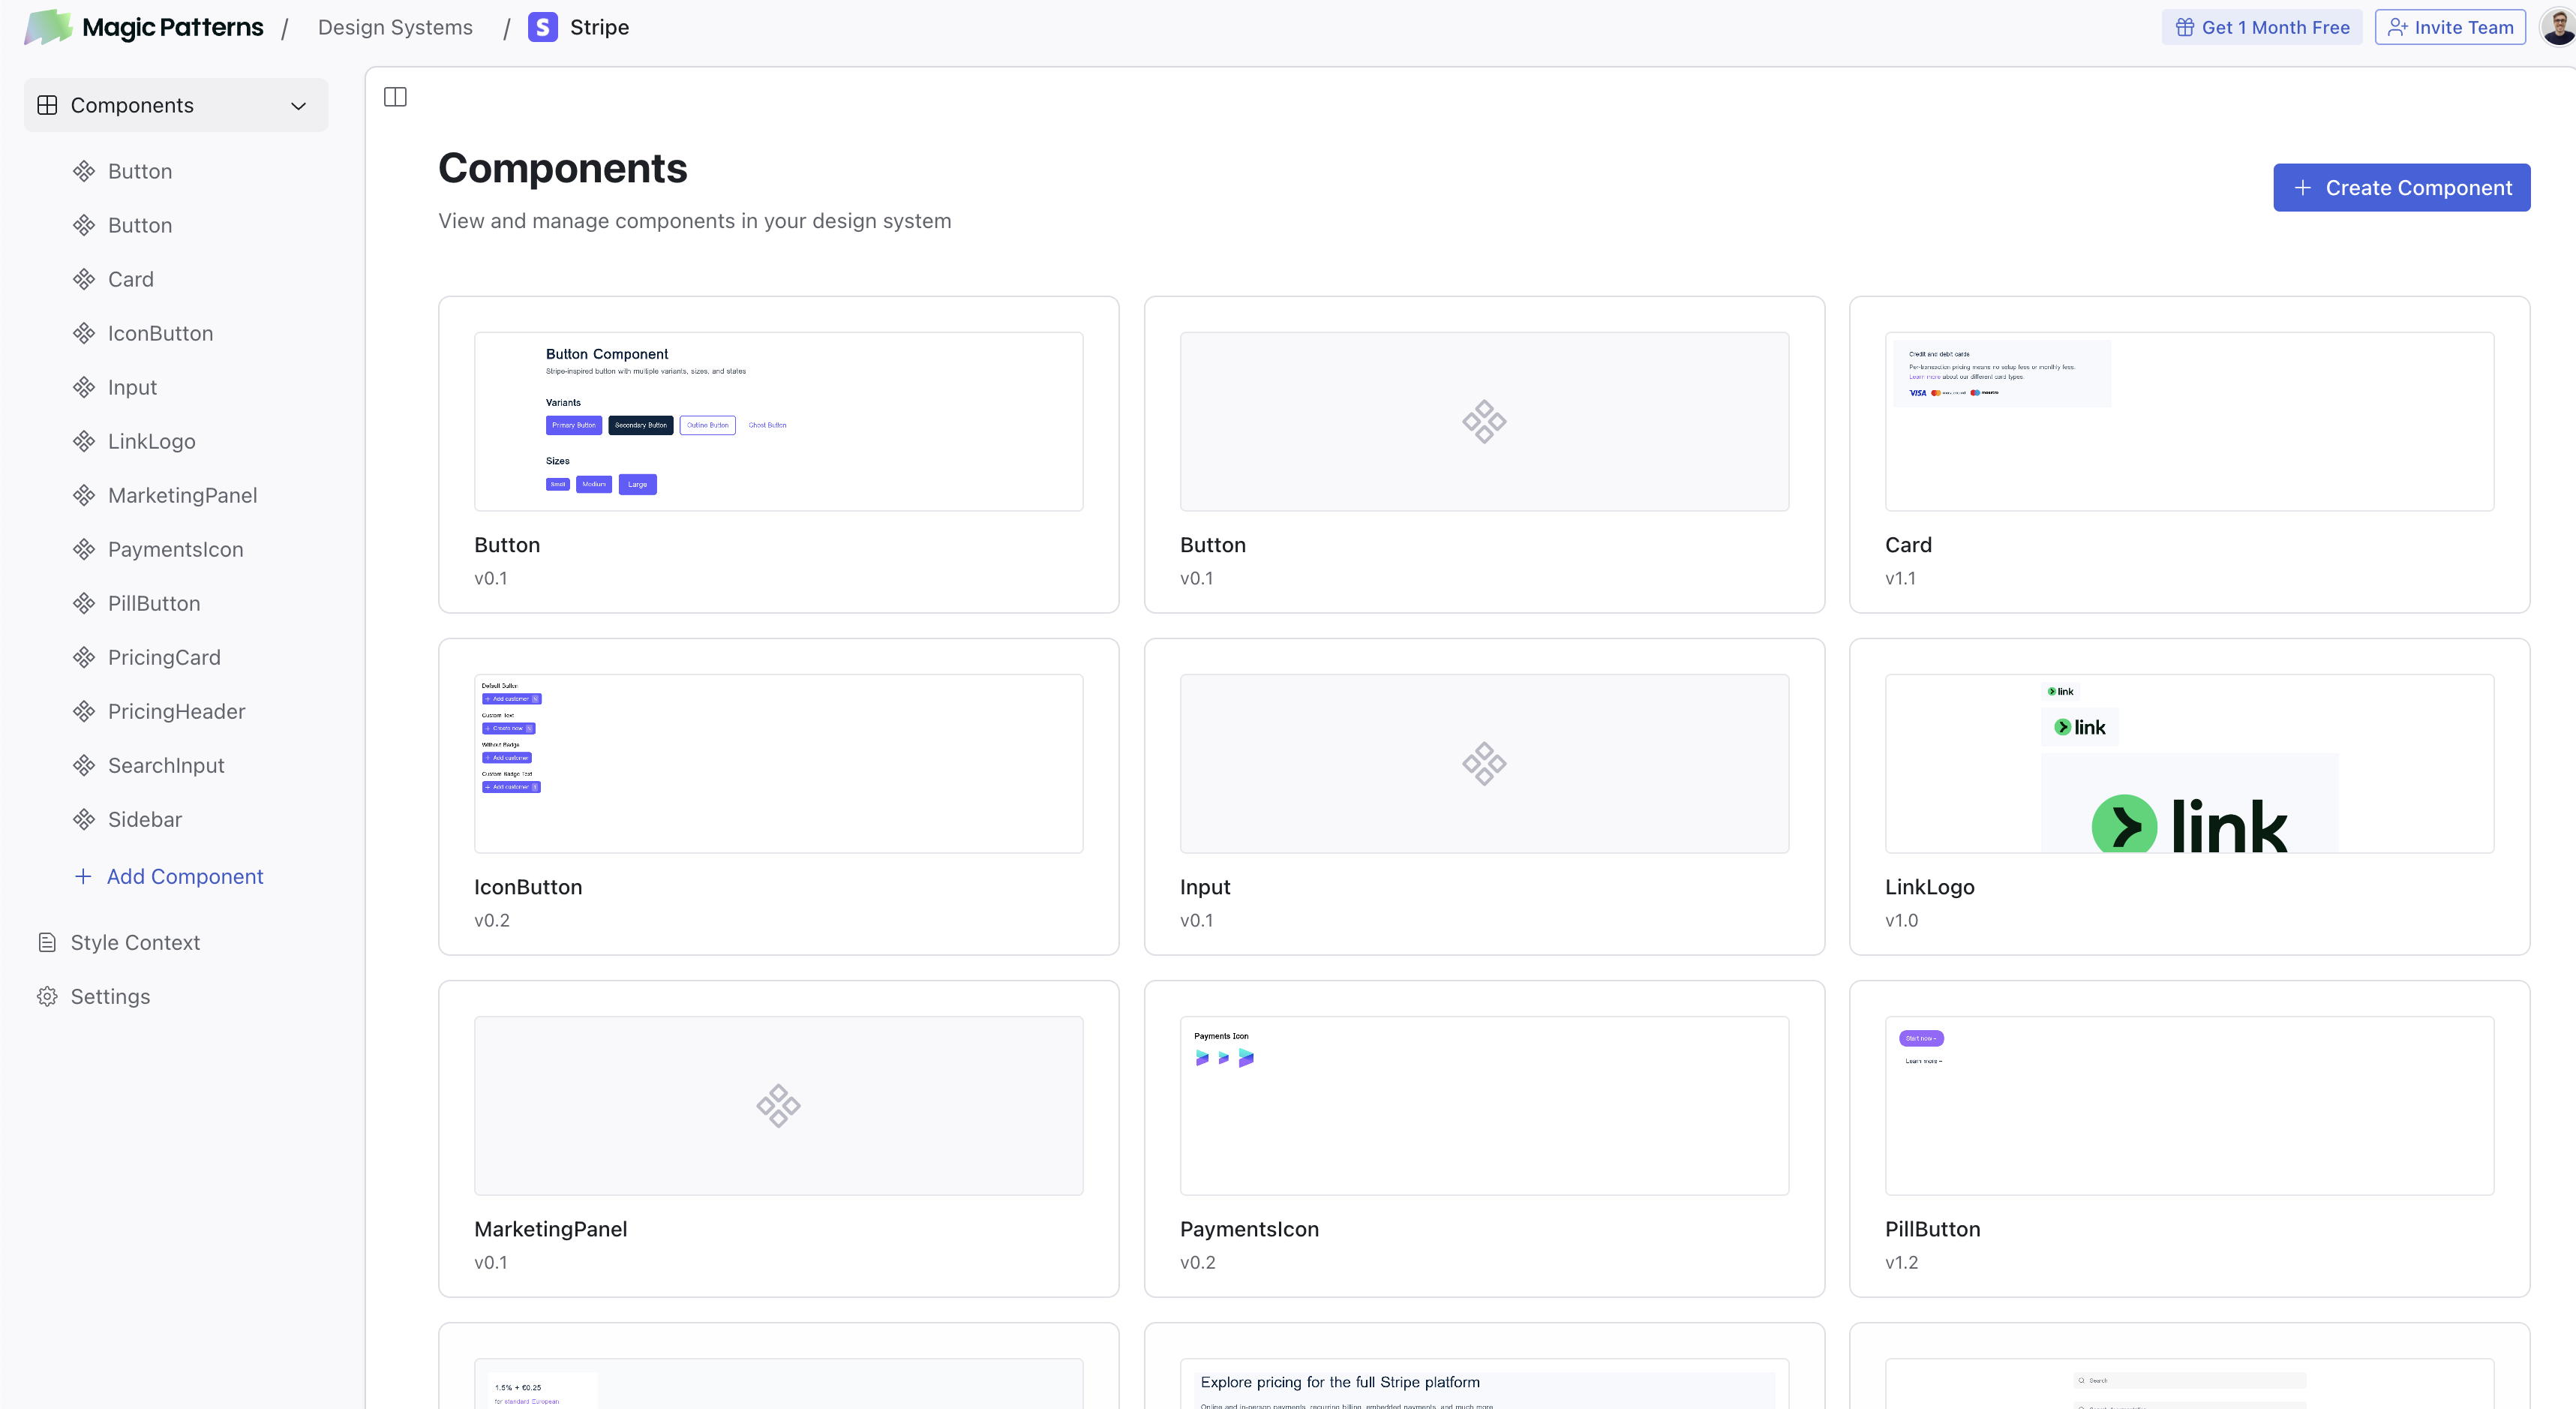The width and height of the screenshot is (2576, 1409).
Task: Click the Create Component button
Action: click(x=2402, y=187)
